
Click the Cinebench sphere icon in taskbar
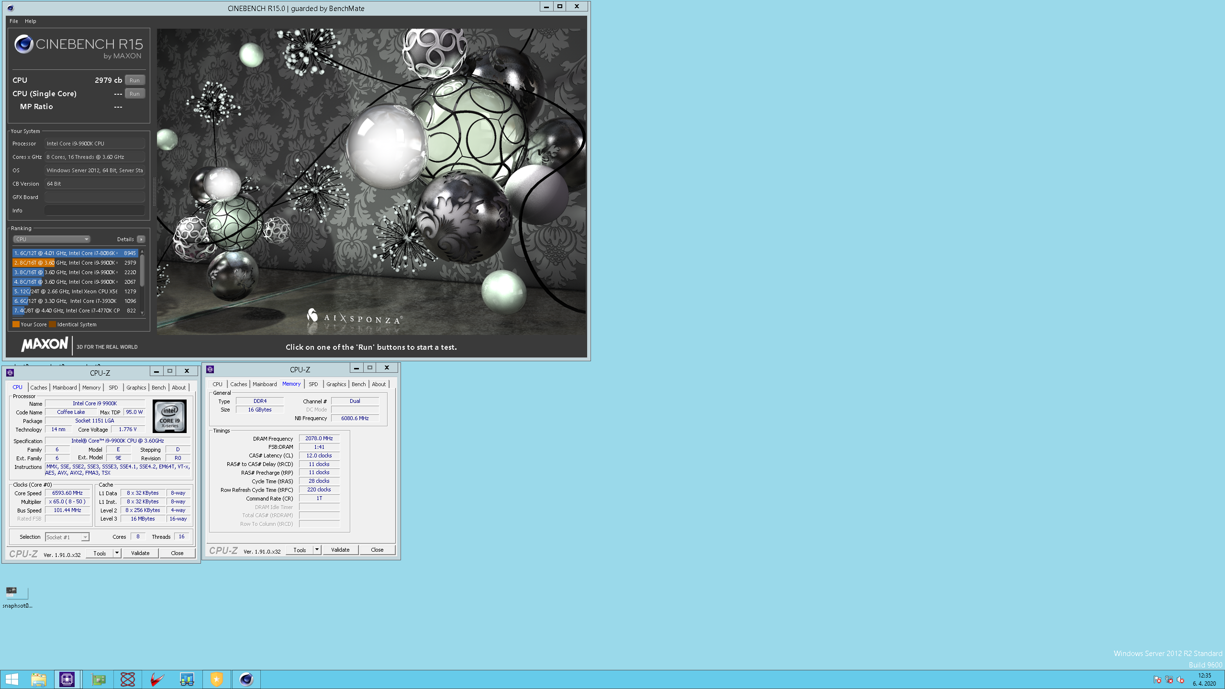(246, 679)
